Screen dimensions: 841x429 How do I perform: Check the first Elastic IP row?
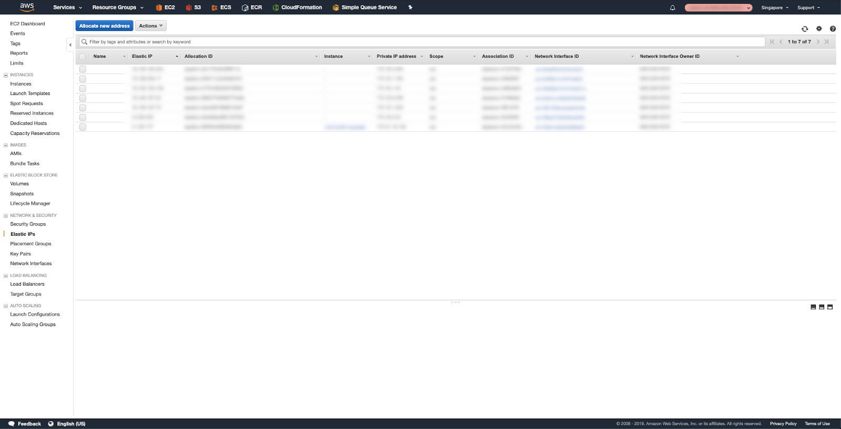coord(83,69)
